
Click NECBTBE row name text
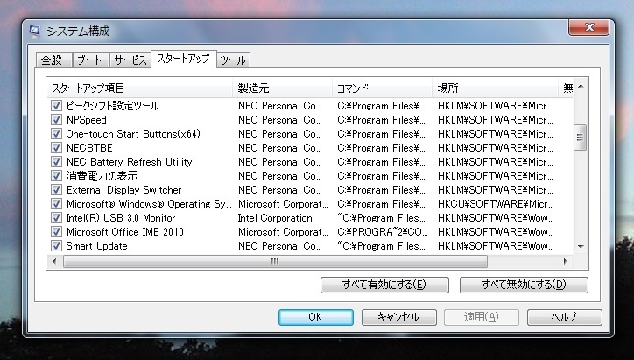click(89, 148)
